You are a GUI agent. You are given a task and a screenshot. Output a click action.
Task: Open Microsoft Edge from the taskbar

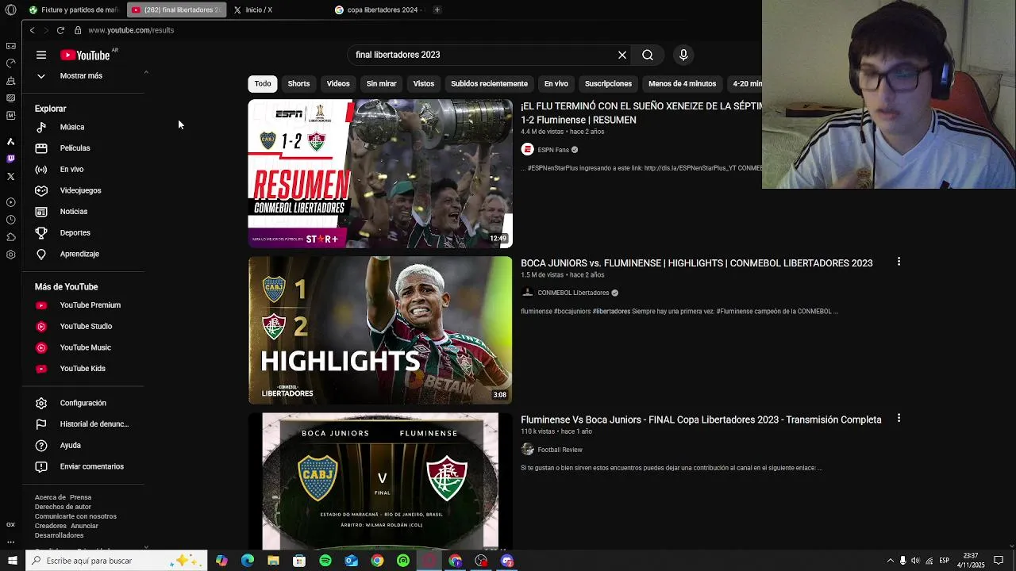pos(248,561)
